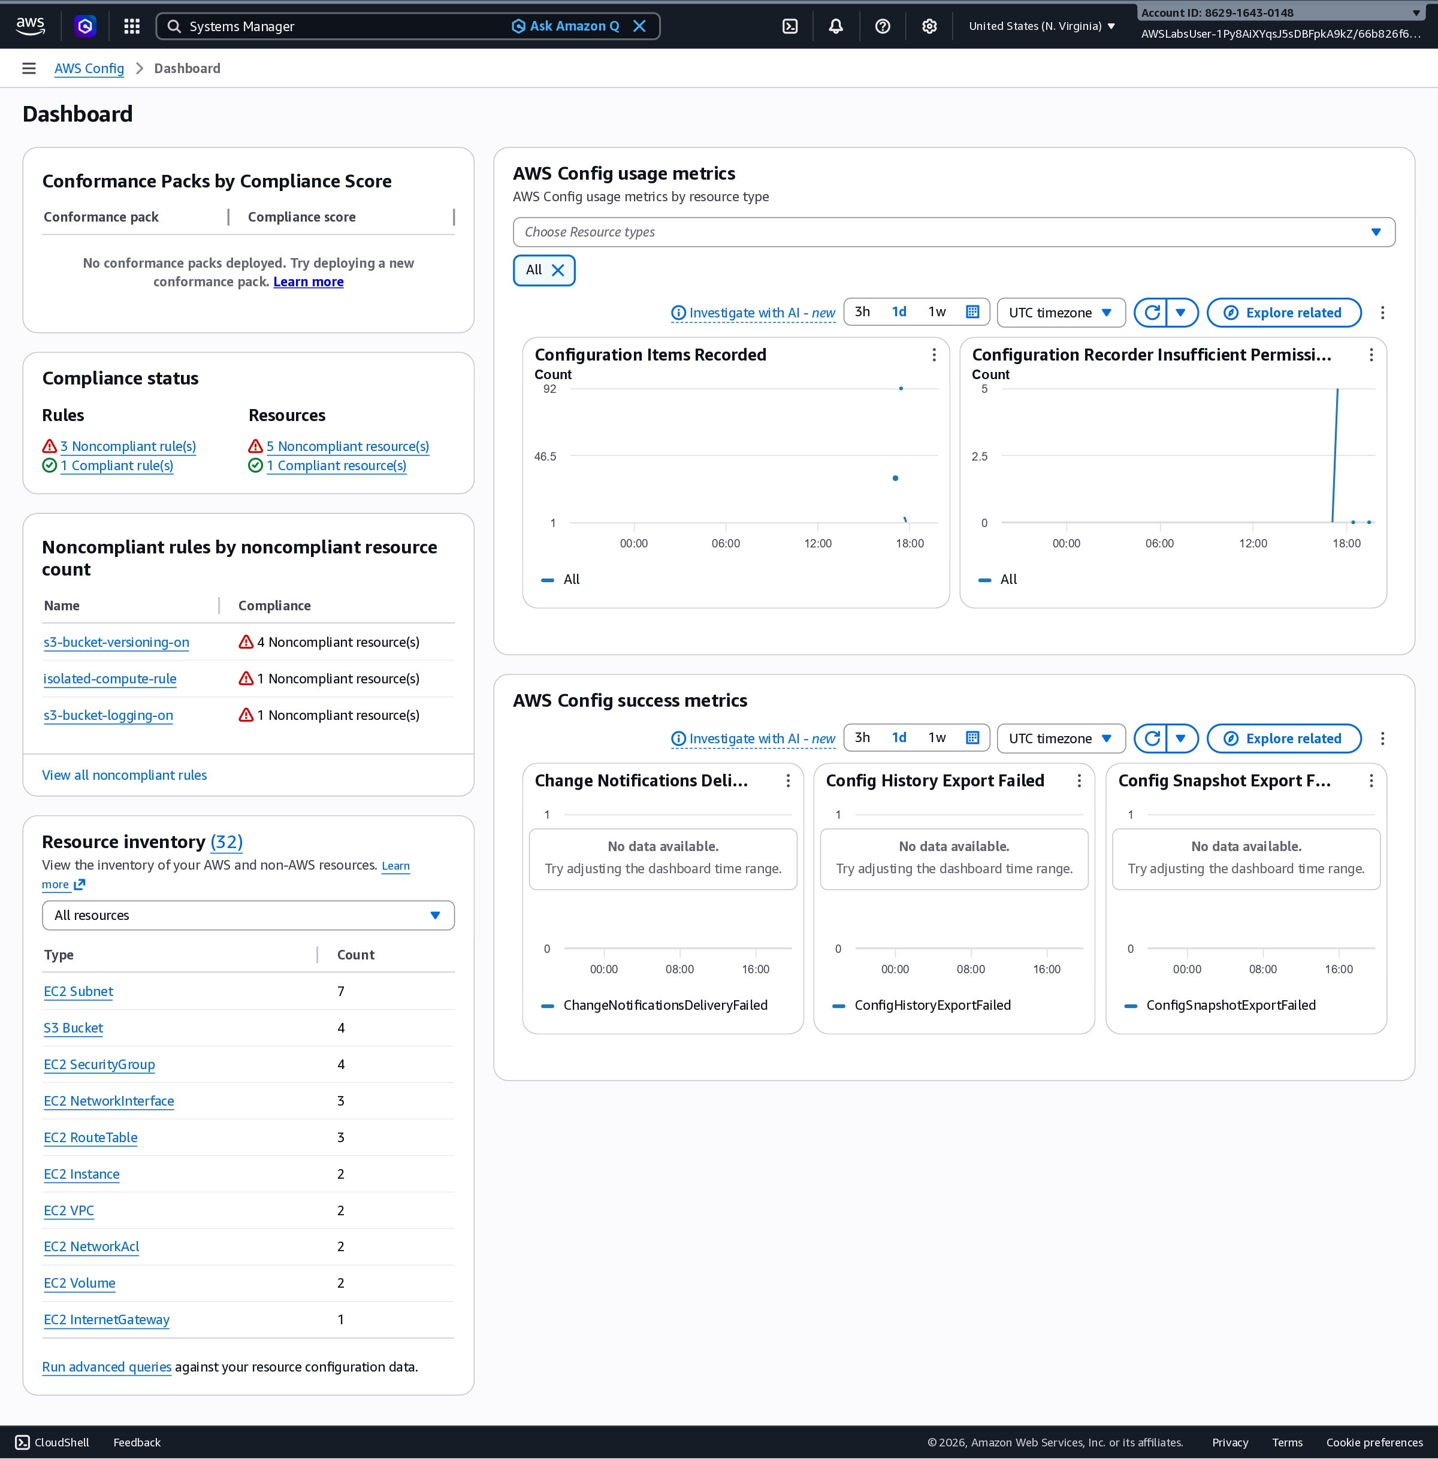1438x1459 pixels.
Task: Click Explore related in success metrics
Action: tap(1284, 738)
